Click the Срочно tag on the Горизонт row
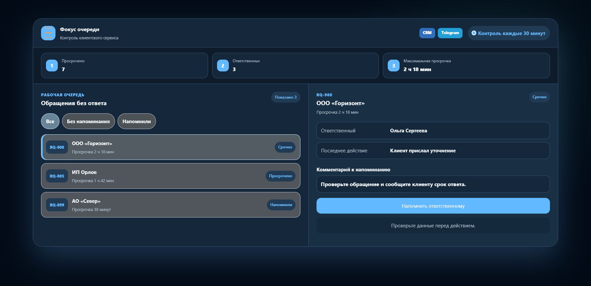The image size is (591, 286). pos(285,147)
